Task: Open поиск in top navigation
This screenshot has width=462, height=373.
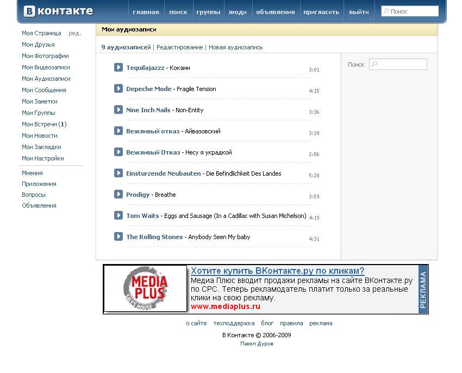Action: coord(178,12)
